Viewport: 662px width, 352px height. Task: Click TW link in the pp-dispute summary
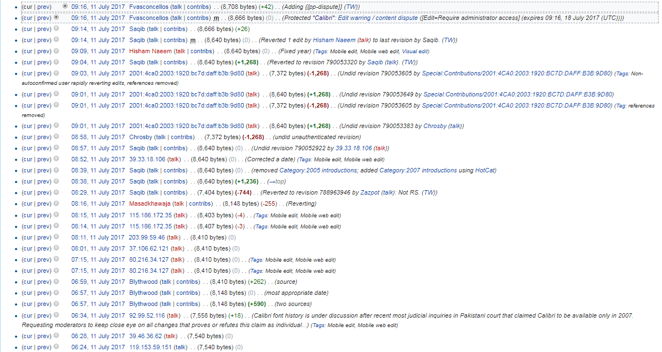pyautogui.click(x=351, y=7)
